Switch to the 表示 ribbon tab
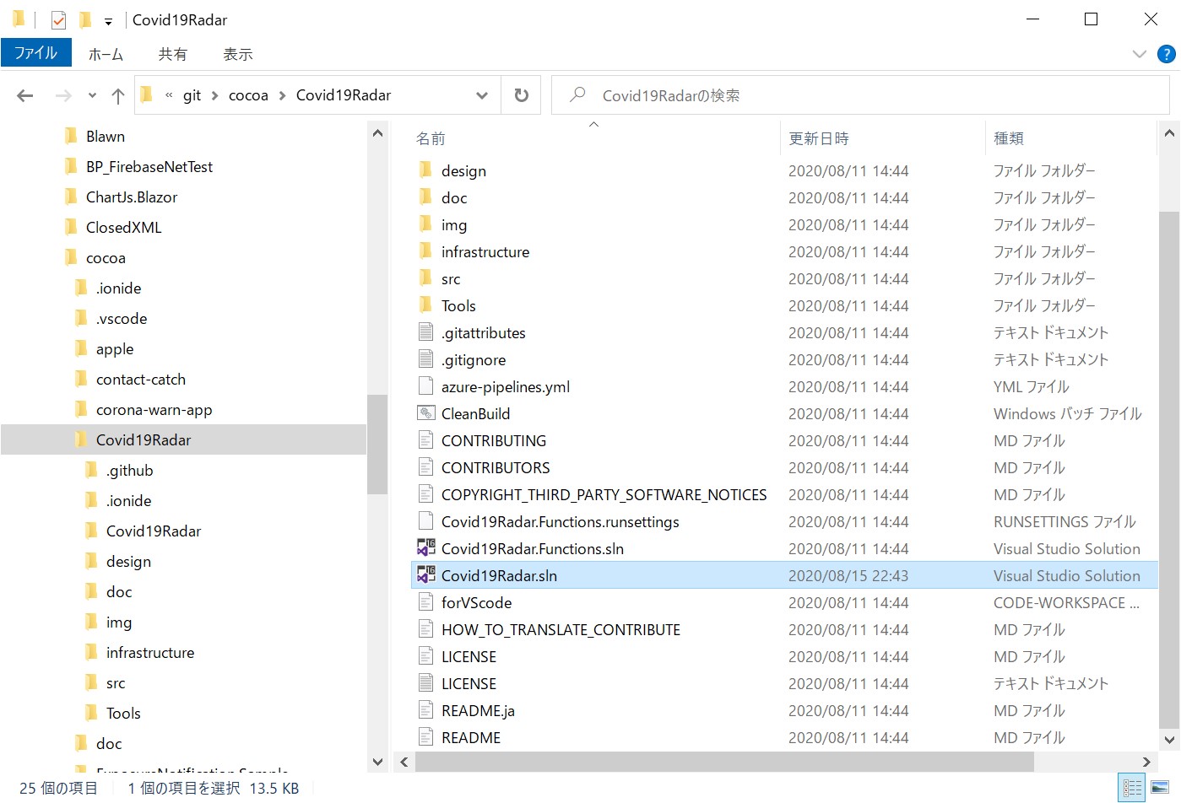The width and height of the screenshot is (1181, 803). (237, 54)
